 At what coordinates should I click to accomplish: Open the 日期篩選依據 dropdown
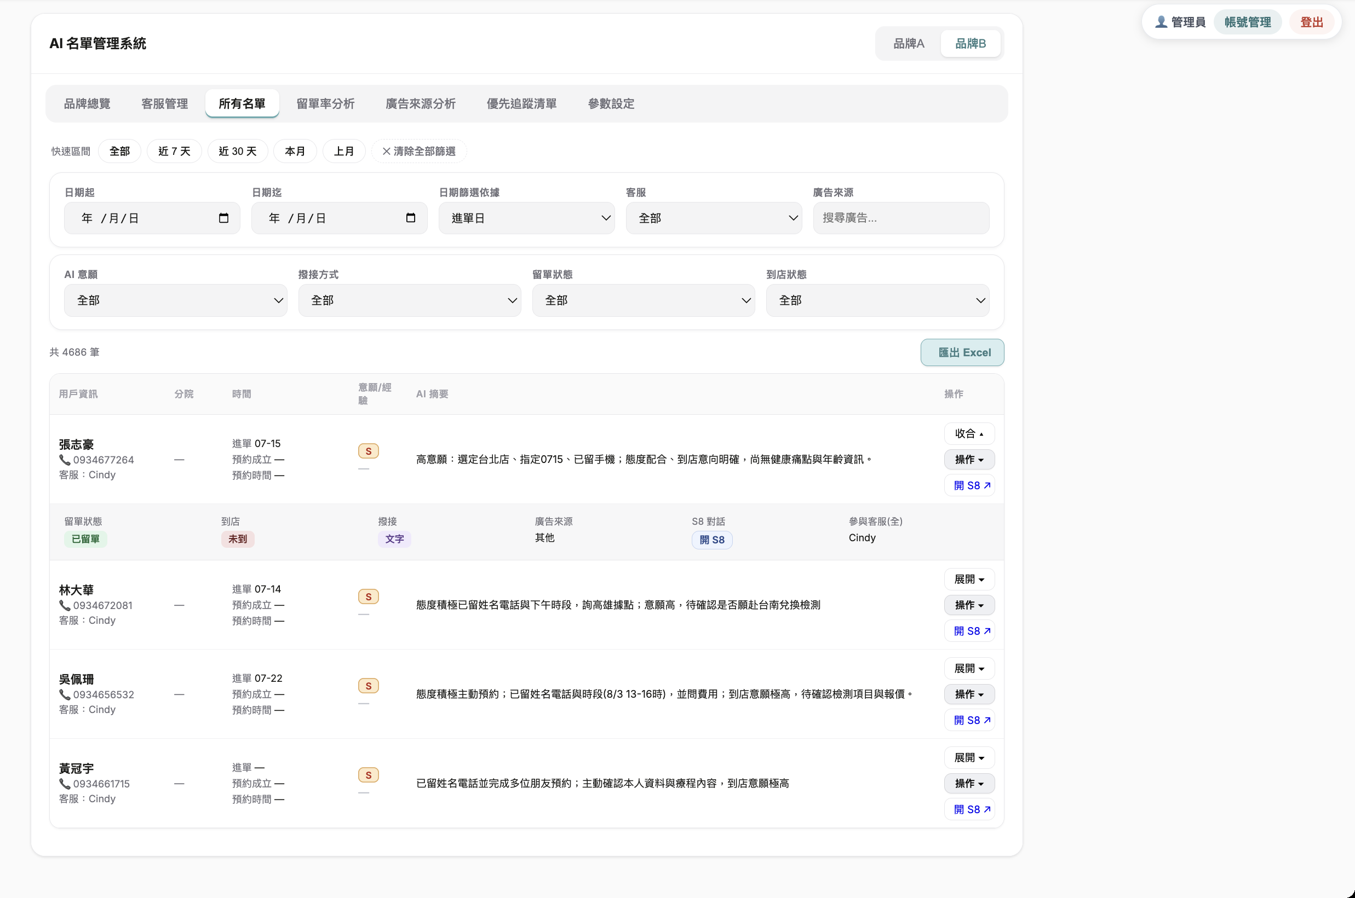[526, 218]
